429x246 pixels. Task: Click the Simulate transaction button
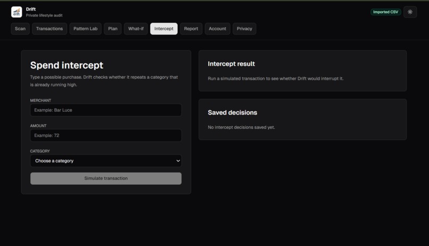(106, 178)
